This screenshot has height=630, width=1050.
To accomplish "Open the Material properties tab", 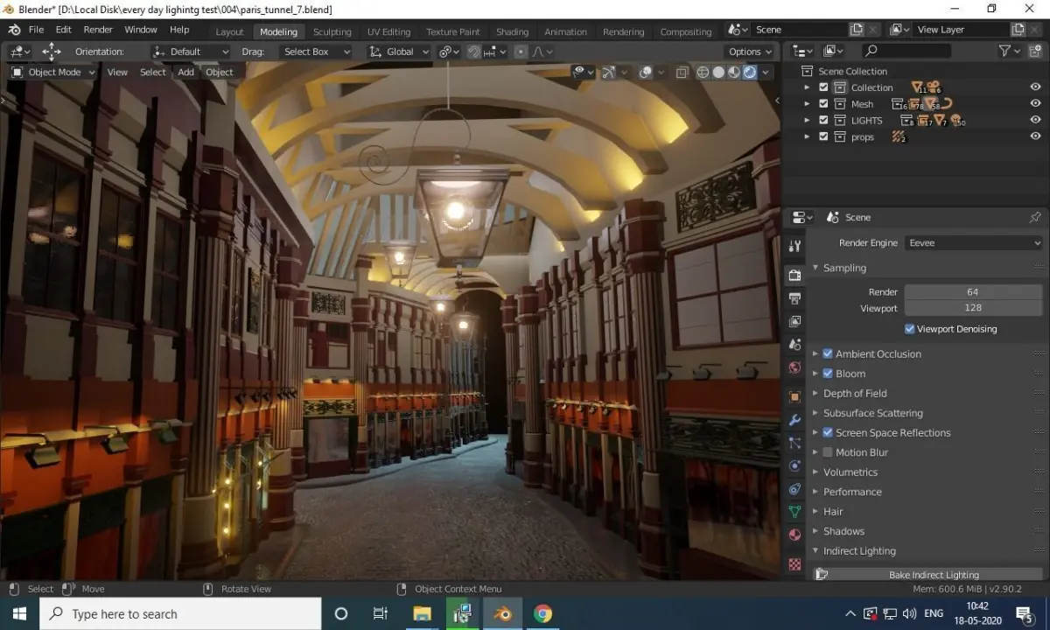I will [x=794, y=535].
